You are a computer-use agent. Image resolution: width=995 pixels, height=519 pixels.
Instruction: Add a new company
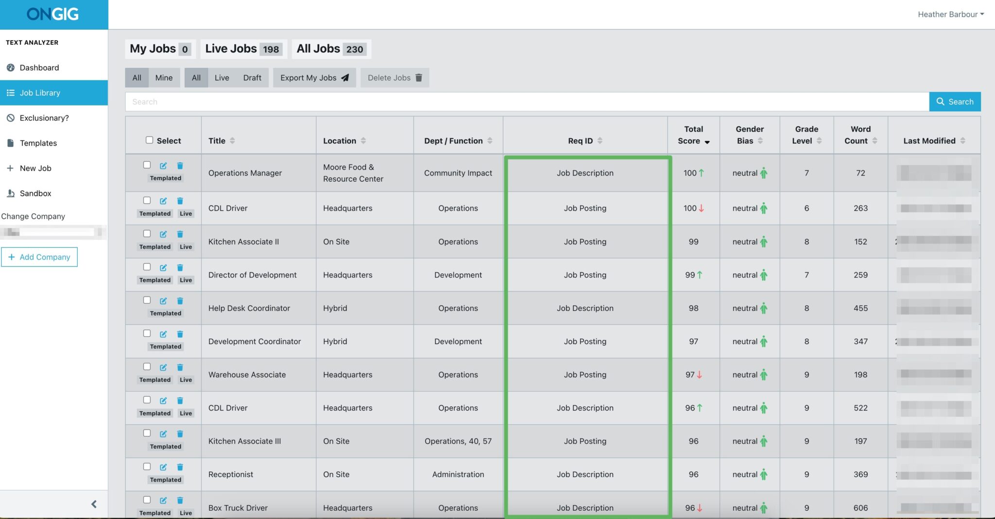39,257
